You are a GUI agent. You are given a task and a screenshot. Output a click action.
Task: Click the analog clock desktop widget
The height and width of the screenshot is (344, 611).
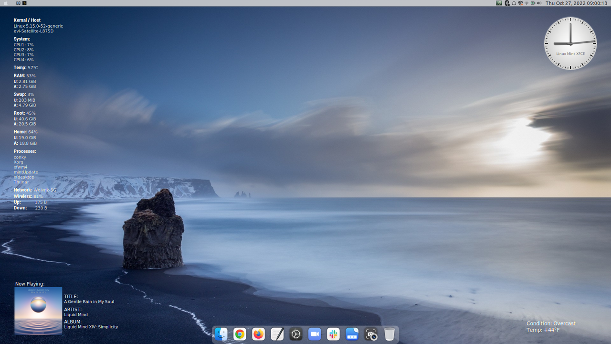[x=570, y=43]
